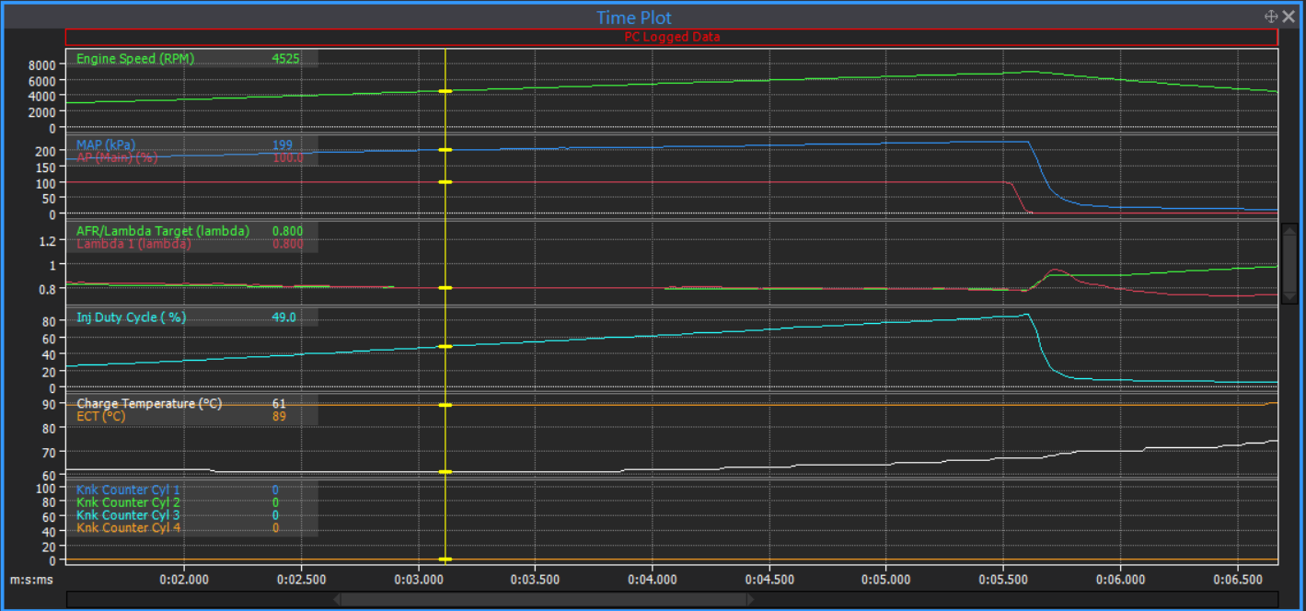This screenshot has width=1306, height=611.
Task: Select the ECT (°C) legend label
Action: pos(100,416)
